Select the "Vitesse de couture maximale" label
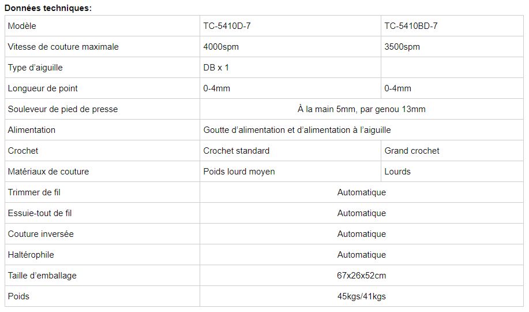 pos(63,47)
